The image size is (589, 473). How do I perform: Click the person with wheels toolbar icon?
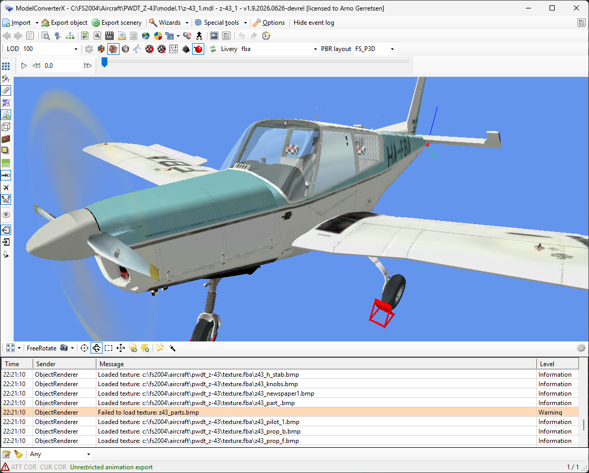(199, 36)
